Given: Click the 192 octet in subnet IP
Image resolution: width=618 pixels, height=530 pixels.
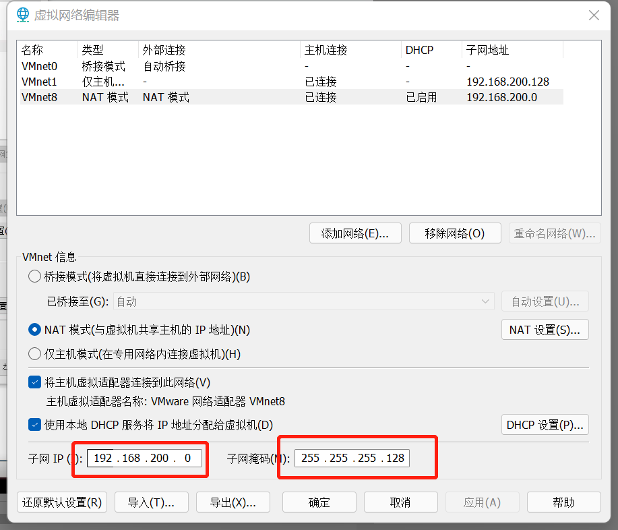Looking at the screenshot, I should [x=103, y=459].
